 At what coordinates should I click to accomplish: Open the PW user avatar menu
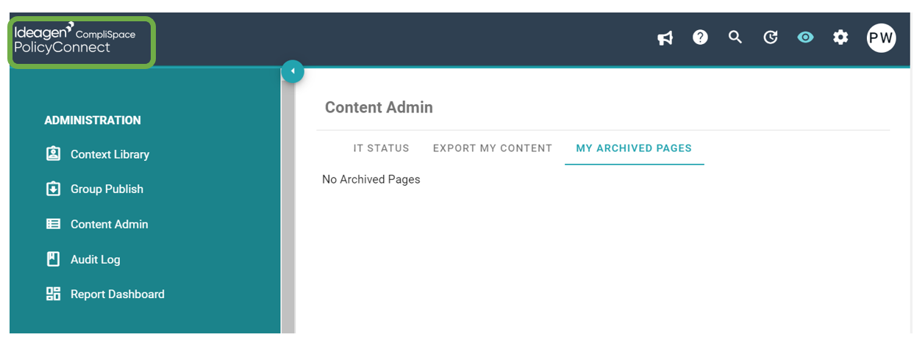coord(881,37)
